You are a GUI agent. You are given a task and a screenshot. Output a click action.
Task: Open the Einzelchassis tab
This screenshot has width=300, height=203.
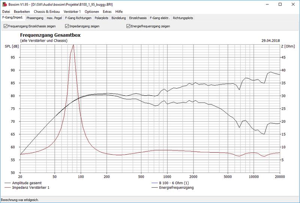pos(138,18)
